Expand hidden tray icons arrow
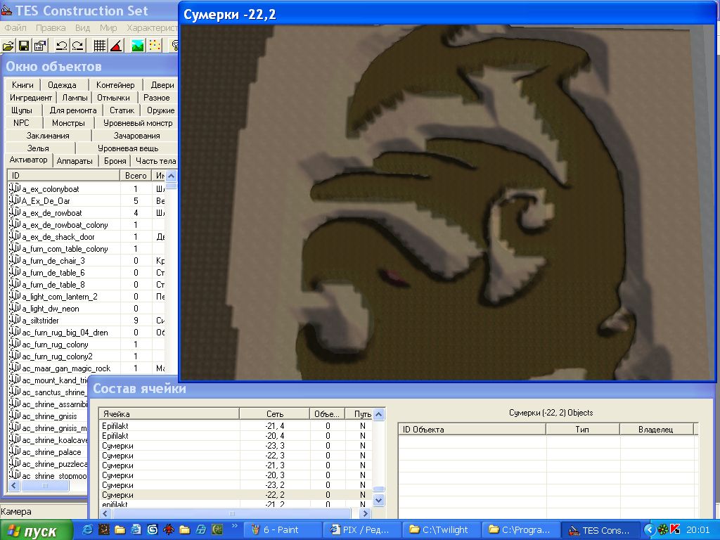Image resolution: width=720 pixels, height=540 pixels. tap(649, 530)
